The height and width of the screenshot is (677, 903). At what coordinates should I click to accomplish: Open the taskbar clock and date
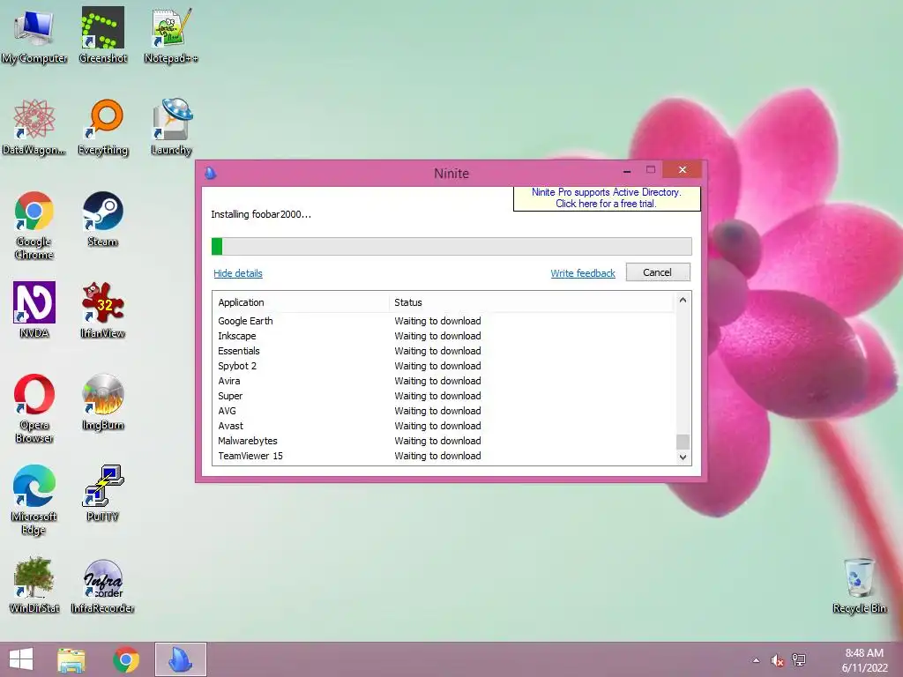[x=864, y=660]
